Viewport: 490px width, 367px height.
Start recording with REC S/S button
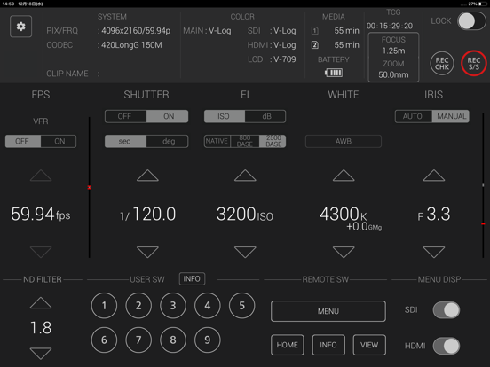pyautogui.click(x=473, y=63)
